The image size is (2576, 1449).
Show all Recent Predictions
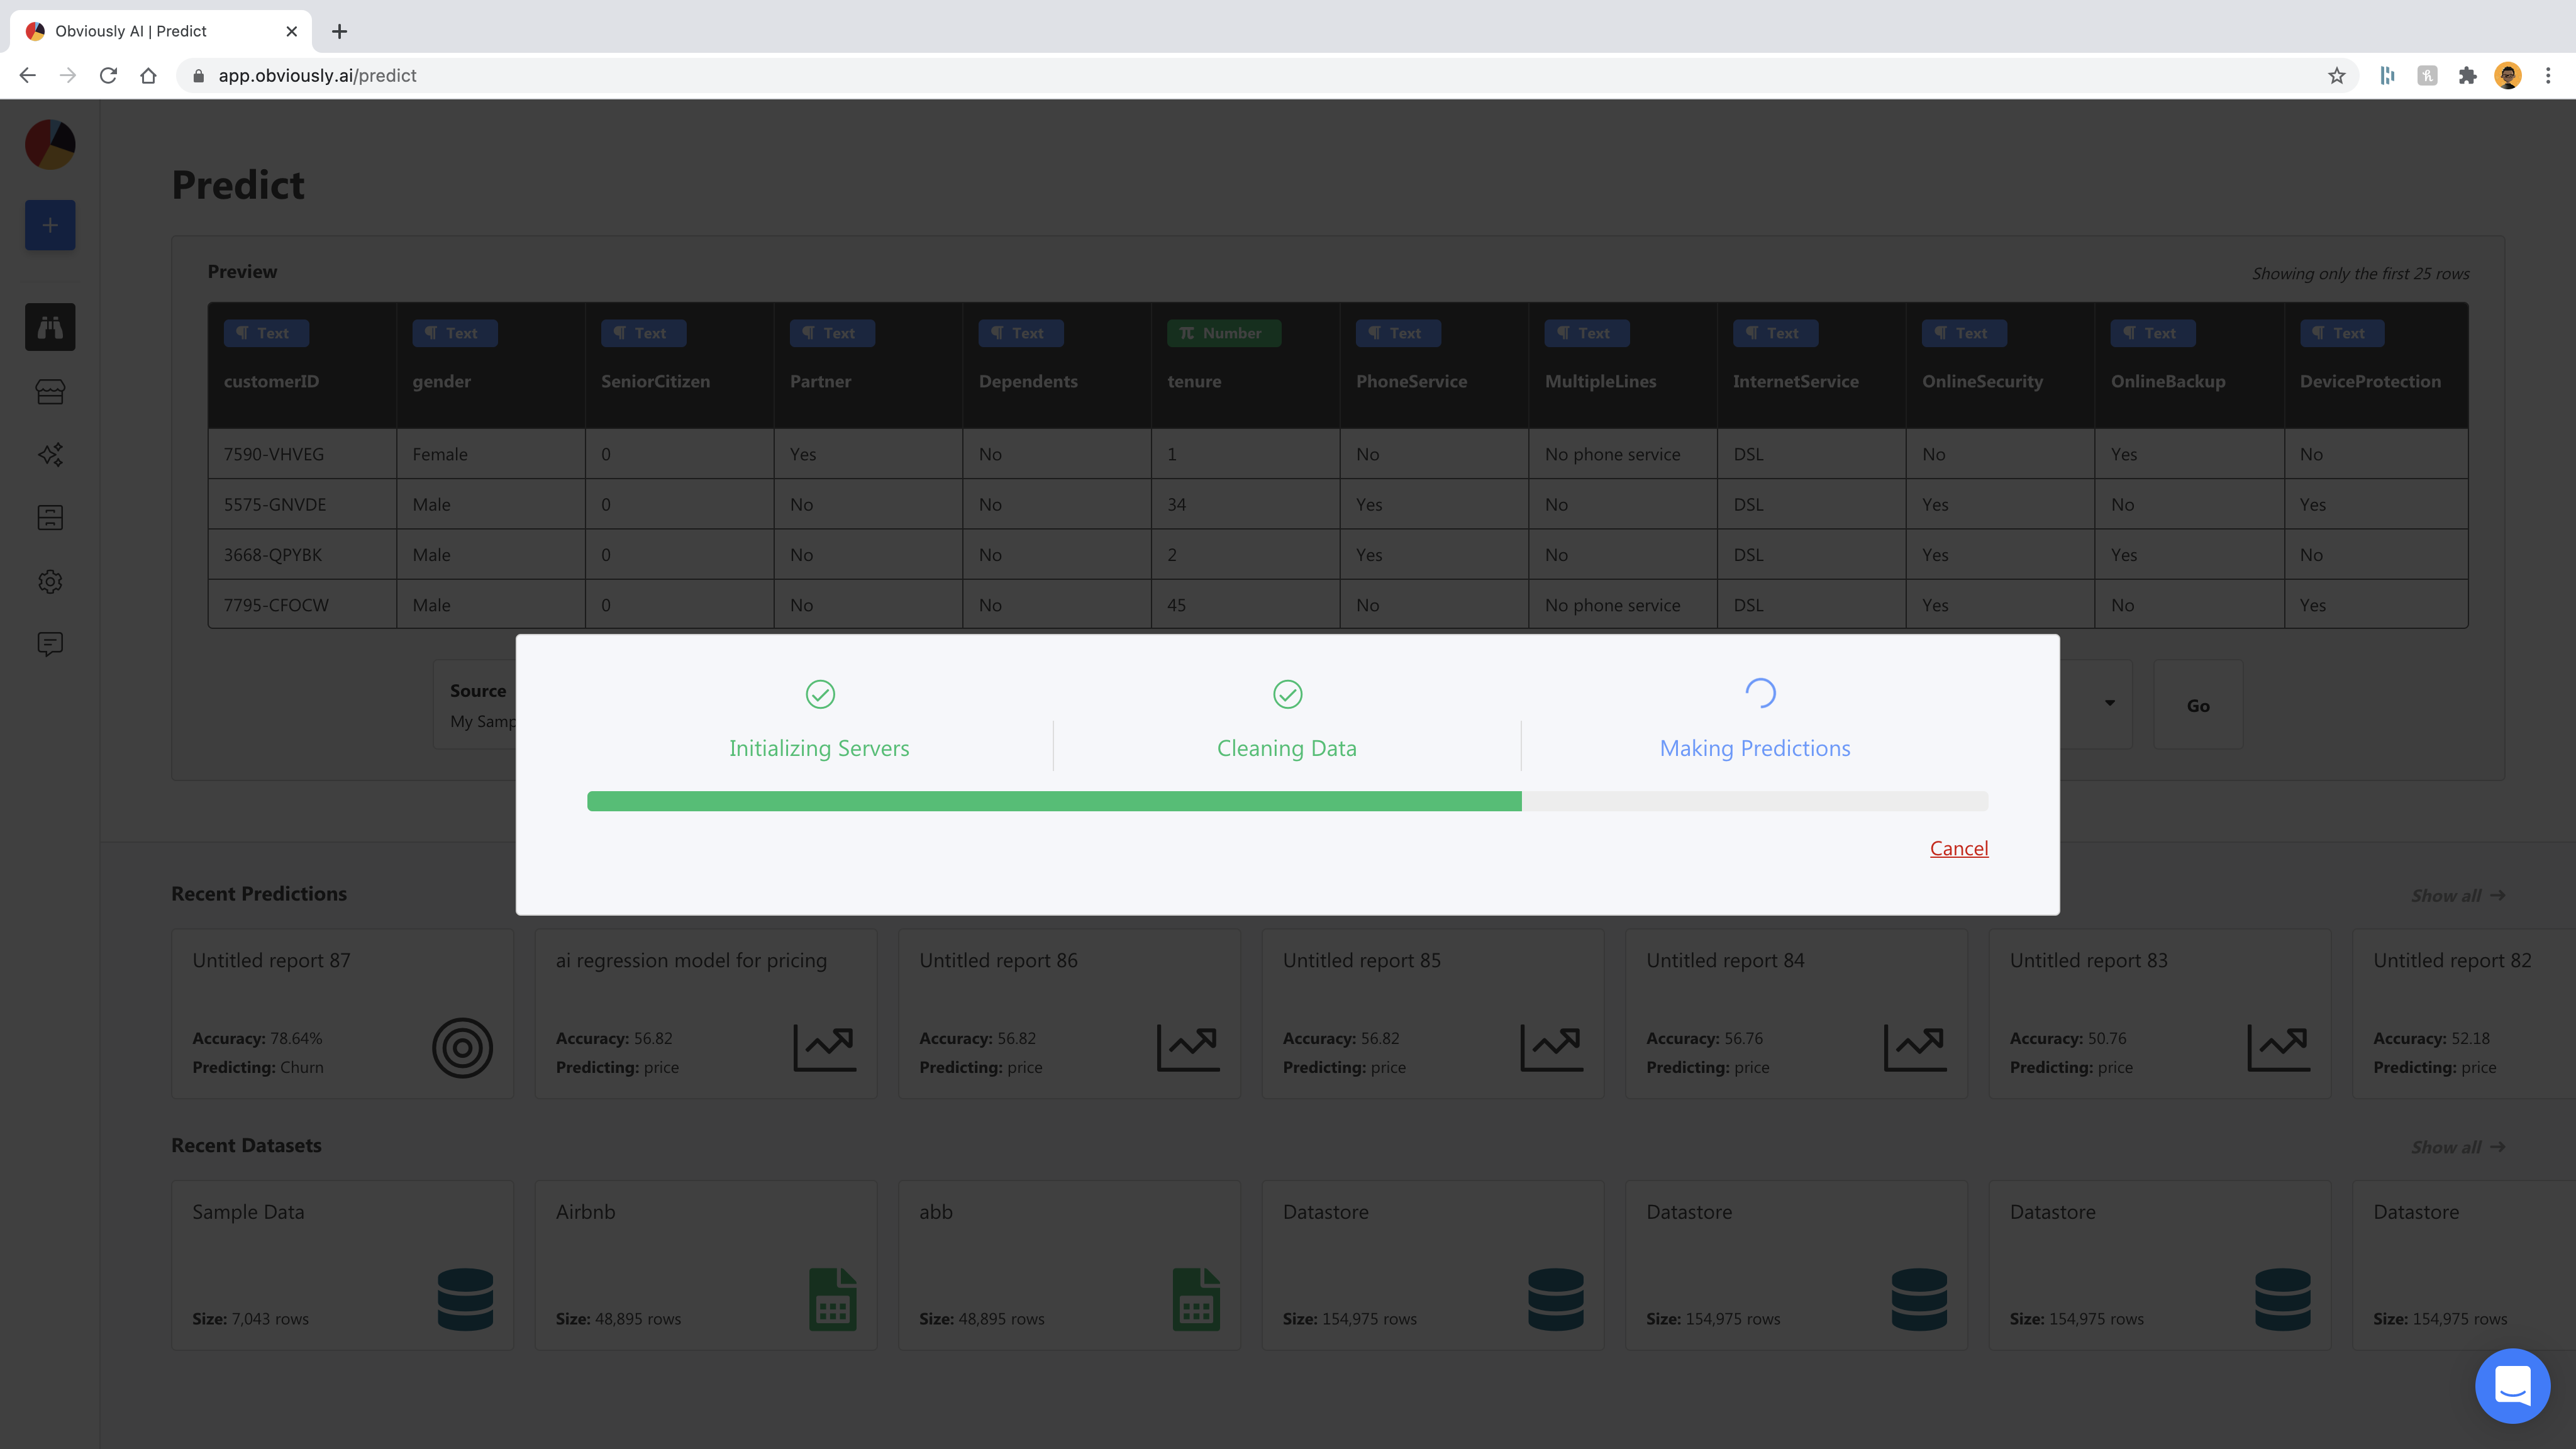(x=2457, y=895)
